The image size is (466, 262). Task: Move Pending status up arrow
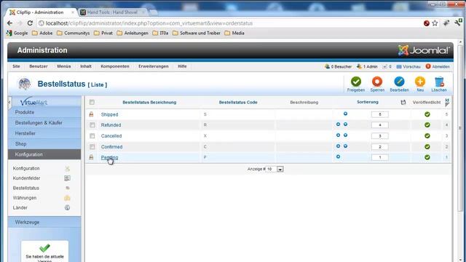pyautogui.click(x=338, y=156)
